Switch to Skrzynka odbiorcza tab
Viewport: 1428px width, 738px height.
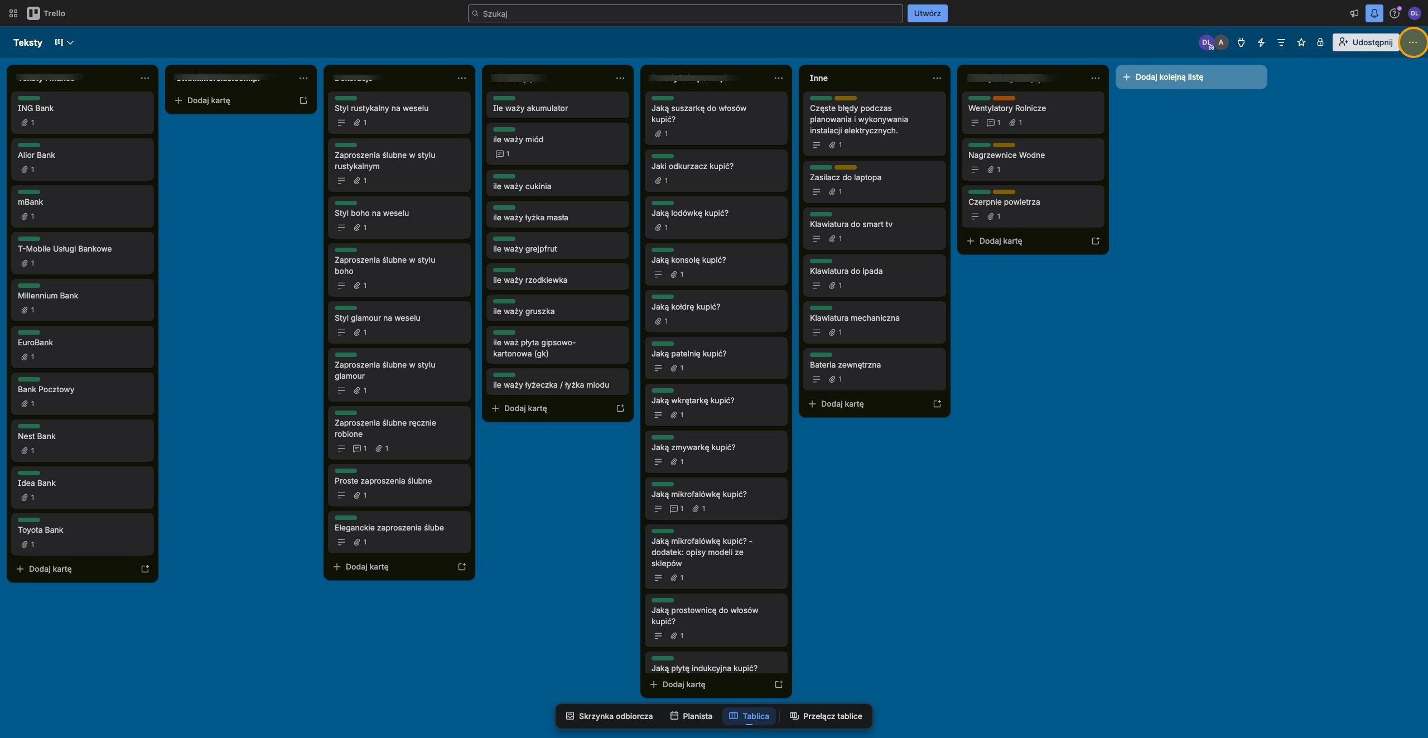[x=609, y=716]
